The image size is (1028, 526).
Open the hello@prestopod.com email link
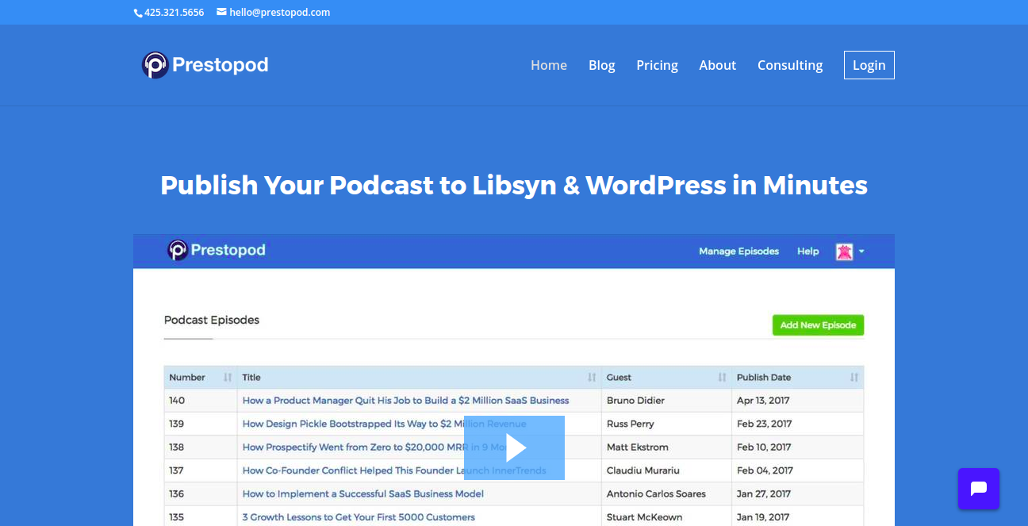pyautogui.click(x=279, y=13)
